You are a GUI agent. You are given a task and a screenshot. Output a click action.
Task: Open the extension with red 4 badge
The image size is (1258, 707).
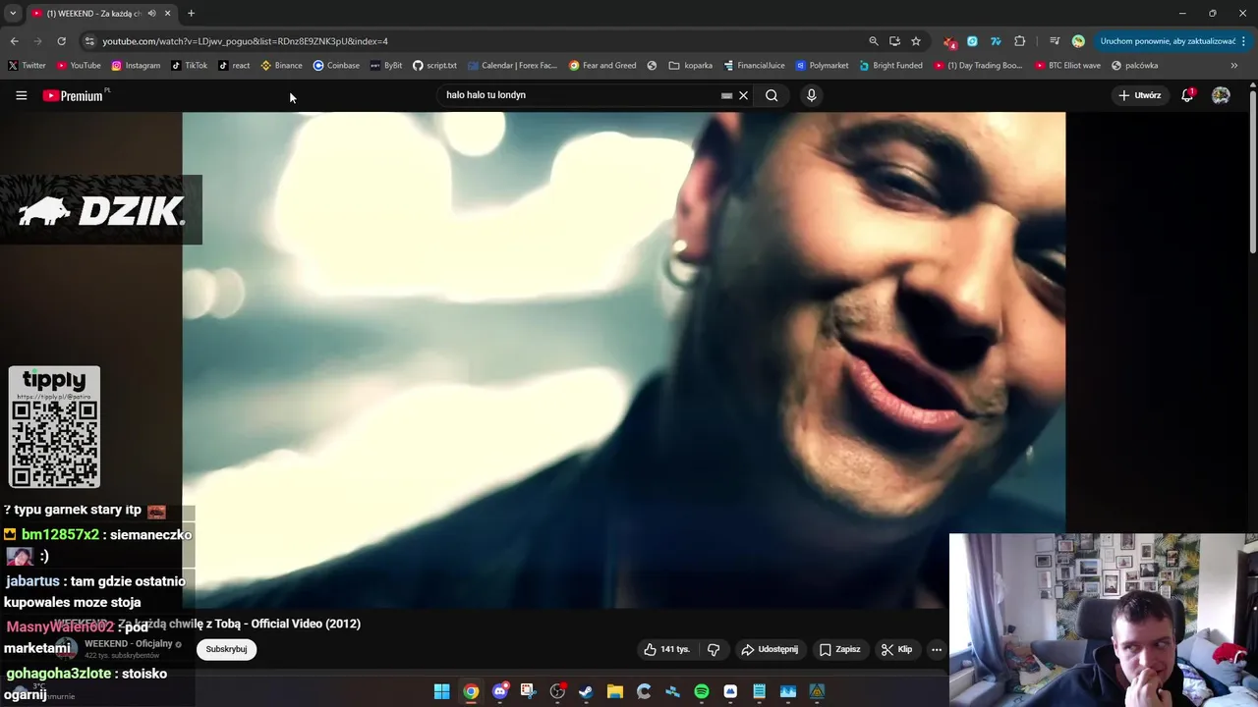pos(948,41)
